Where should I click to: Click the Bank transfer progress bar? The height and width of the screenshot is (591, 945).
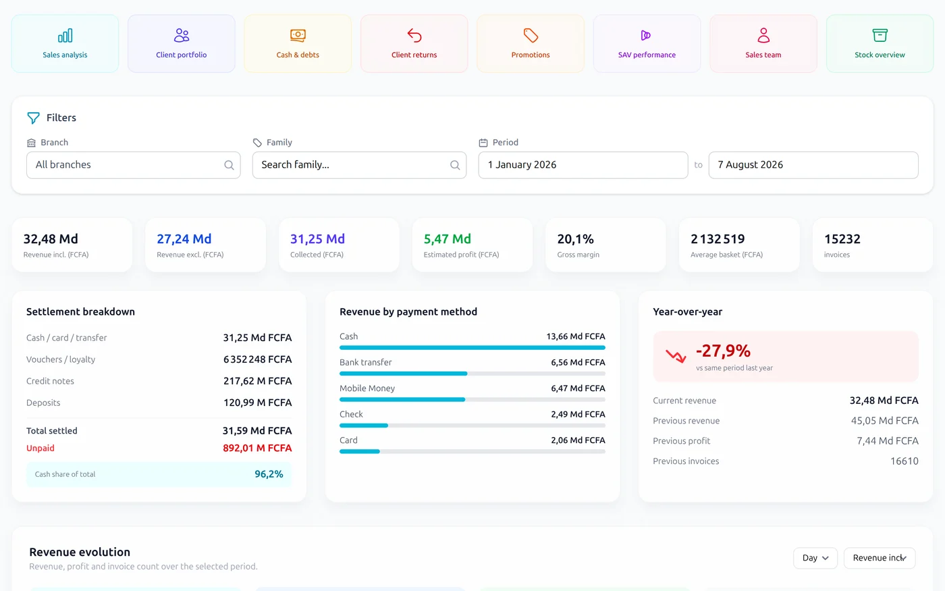tap(473, 374)
